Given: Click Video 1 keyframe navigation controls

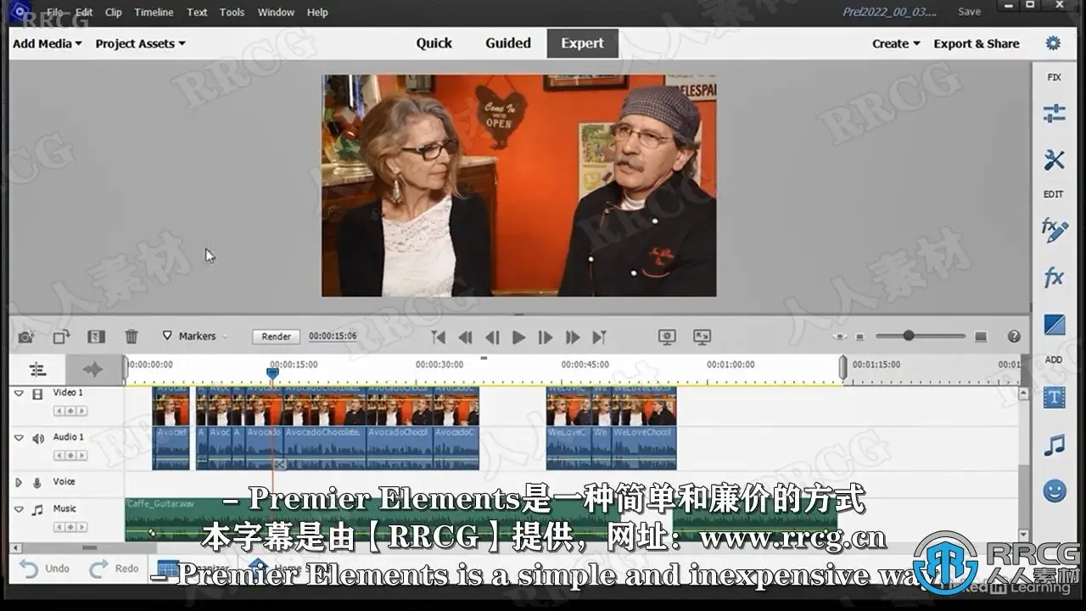Looking at the screenshot, I should click(x=70, y=411).
